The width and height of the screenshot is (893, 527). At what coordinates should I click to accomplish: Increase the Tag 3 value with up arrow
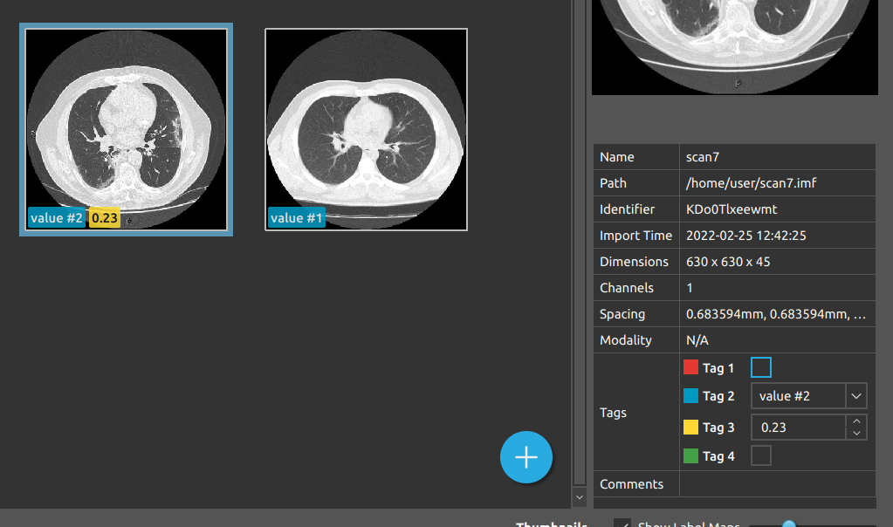coord(856,421)
